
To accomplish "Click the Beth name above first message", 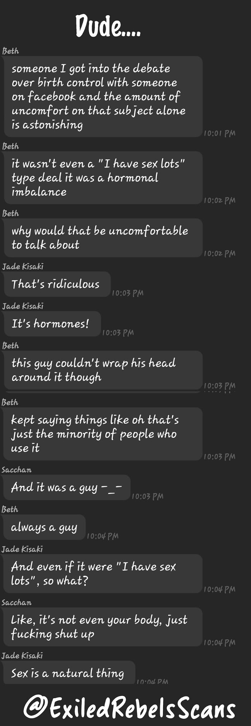I will click(x=10, y=51).
